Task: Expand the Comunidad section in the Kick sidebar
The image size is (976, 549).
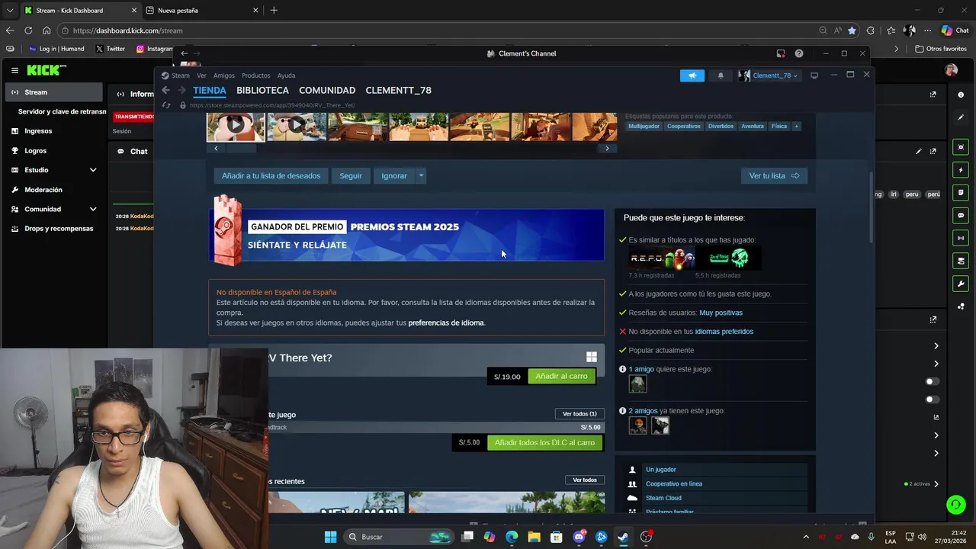Action: pyautogui.click(x=93, y=209)
